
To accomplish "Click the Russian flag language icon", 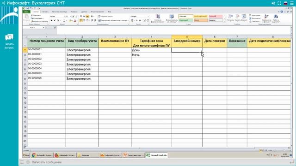I will click(x=286, y=3).
